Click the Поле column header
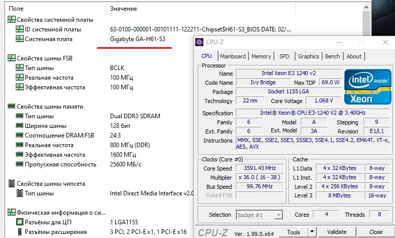This screenshot has height=238, width=395. tap(16, 8)
